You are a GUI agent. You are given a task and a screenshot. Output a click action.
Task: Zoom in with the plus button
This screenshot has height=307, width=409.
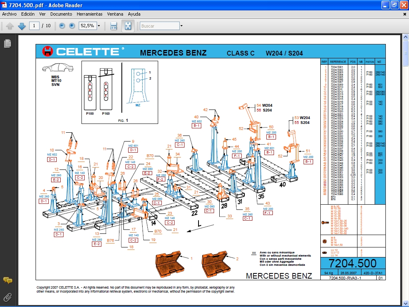72,26
